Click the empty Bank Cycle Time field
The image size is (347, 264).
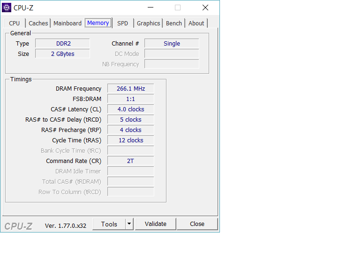point(131,150)
